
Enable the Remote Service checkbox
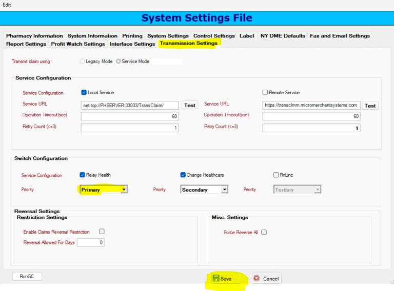tap(265, 93)
